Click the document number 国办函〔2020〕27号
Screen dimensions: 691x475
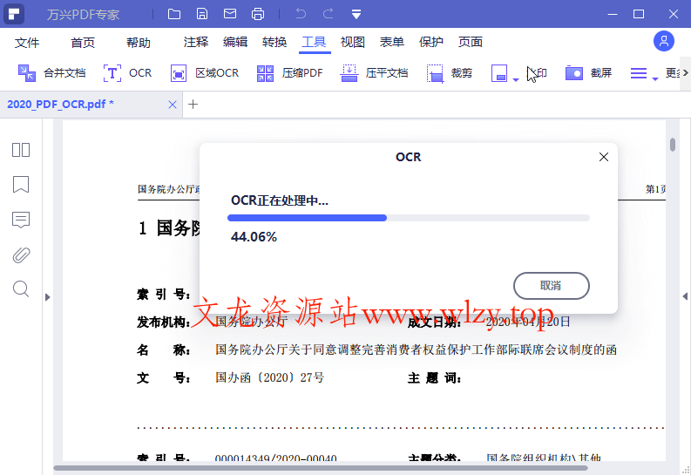point(270,377)
